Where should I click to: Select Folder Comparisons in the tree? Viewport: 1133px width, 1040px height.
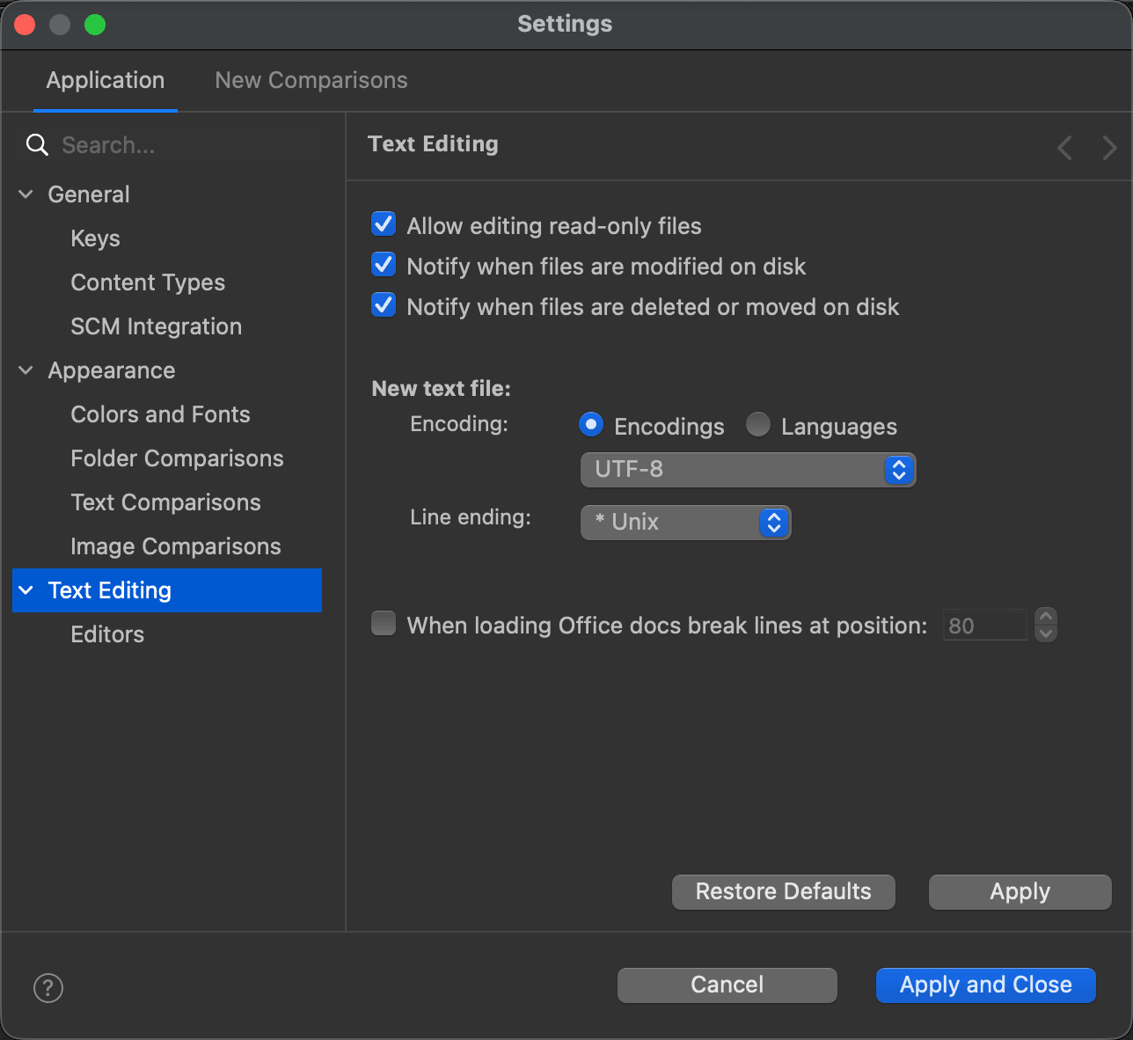(x=177, y=458)
